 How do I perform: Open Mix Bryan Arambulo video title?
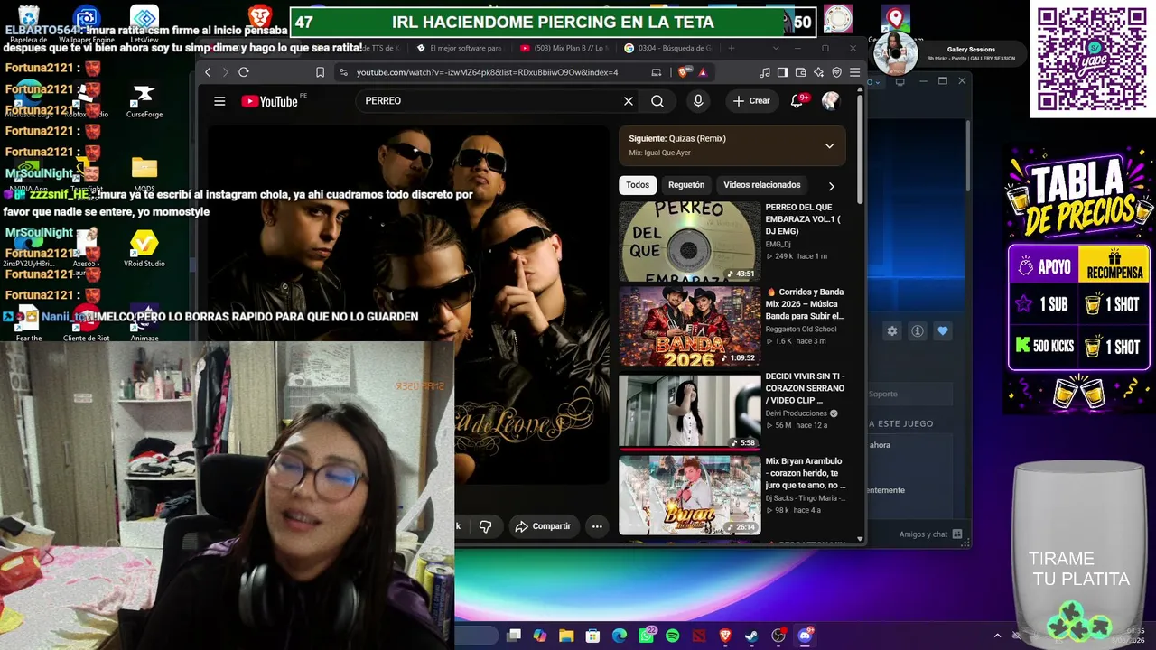[806, 473]
